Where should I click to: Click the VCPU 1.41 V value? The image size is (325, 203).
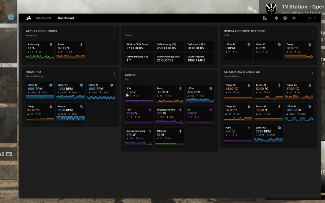pos(230,131)
